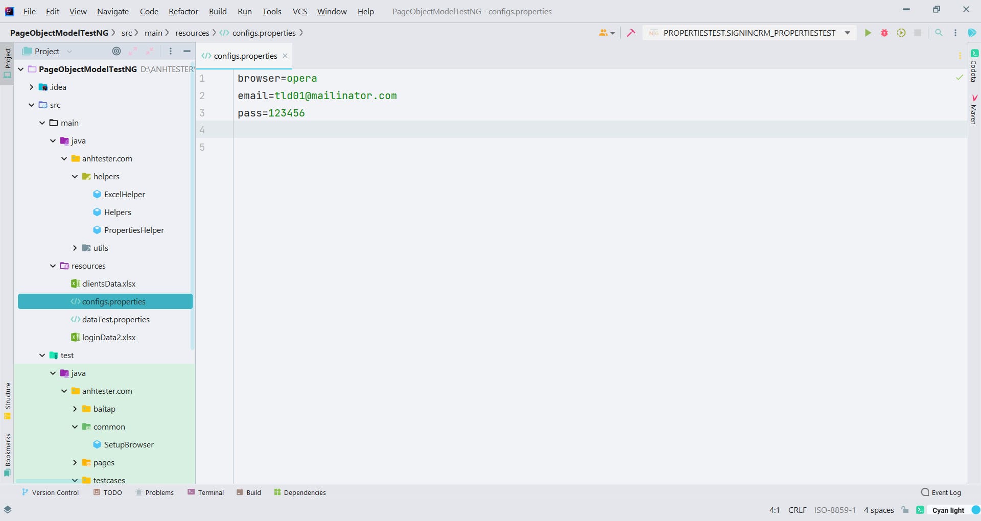Open Dependencies tool window
981x521 pixels.
coord(300,492)
